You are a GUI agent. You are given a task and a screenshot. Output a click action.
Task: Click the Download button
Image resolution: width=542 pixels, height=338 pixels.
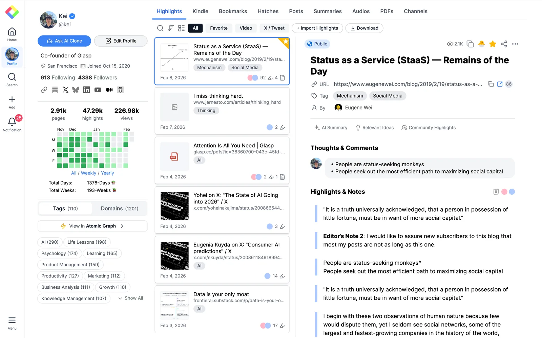pyautogui.click(x=364, y=28)
